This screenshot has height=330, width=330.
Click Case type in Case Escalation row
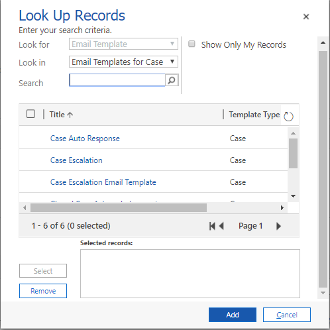238,160
